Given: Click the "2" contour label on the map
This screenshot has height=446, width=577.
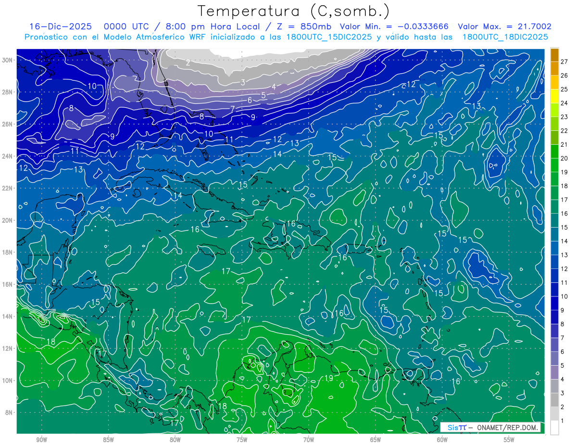Looking at the screenshot, I should coord(188,63).
